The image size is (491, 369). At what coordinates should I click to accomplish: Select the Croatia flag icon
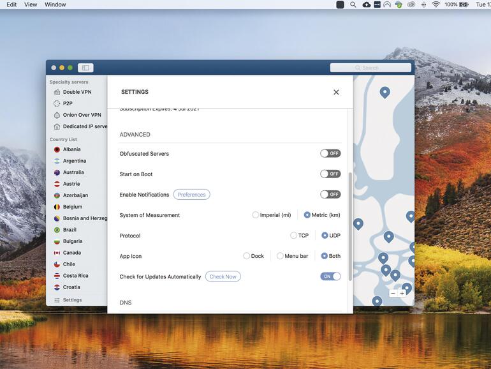coord(57,287)
